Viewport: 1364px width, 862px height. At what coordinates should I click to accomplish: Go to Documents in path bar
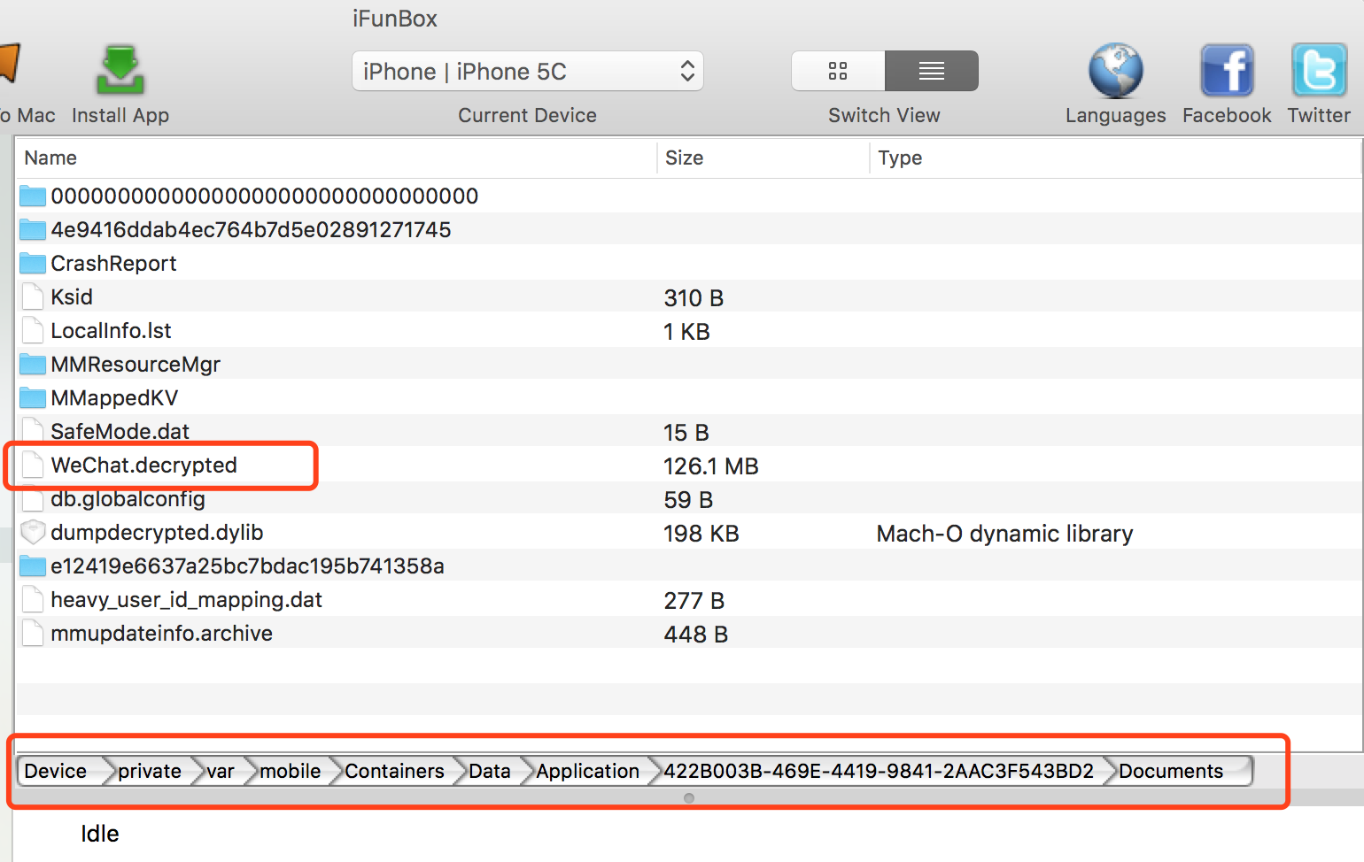tap(1171, 771)
